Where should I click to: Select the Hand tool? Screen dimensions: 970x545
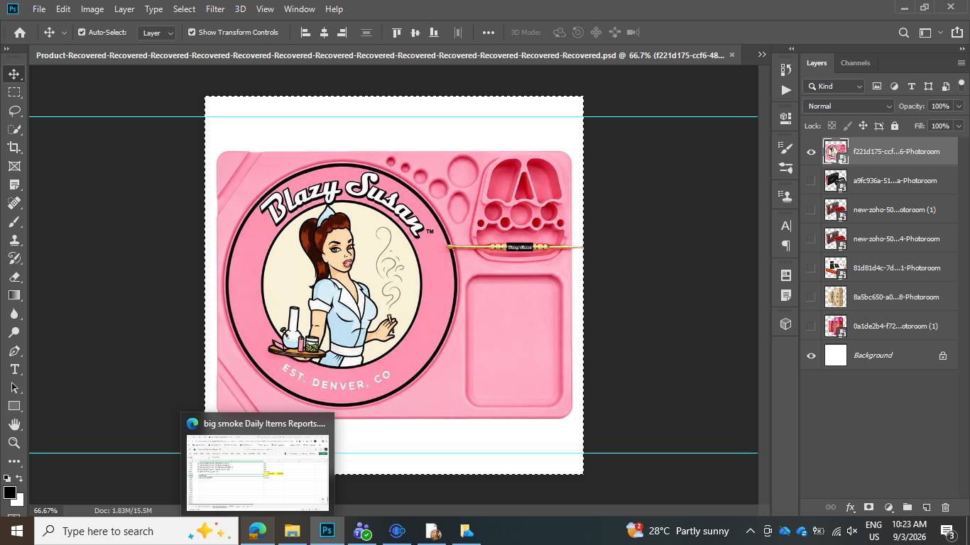14,424
